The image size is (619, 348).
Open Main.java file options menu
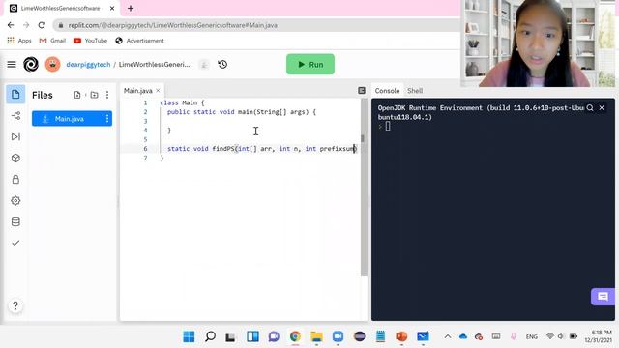[x=107, y=119]
